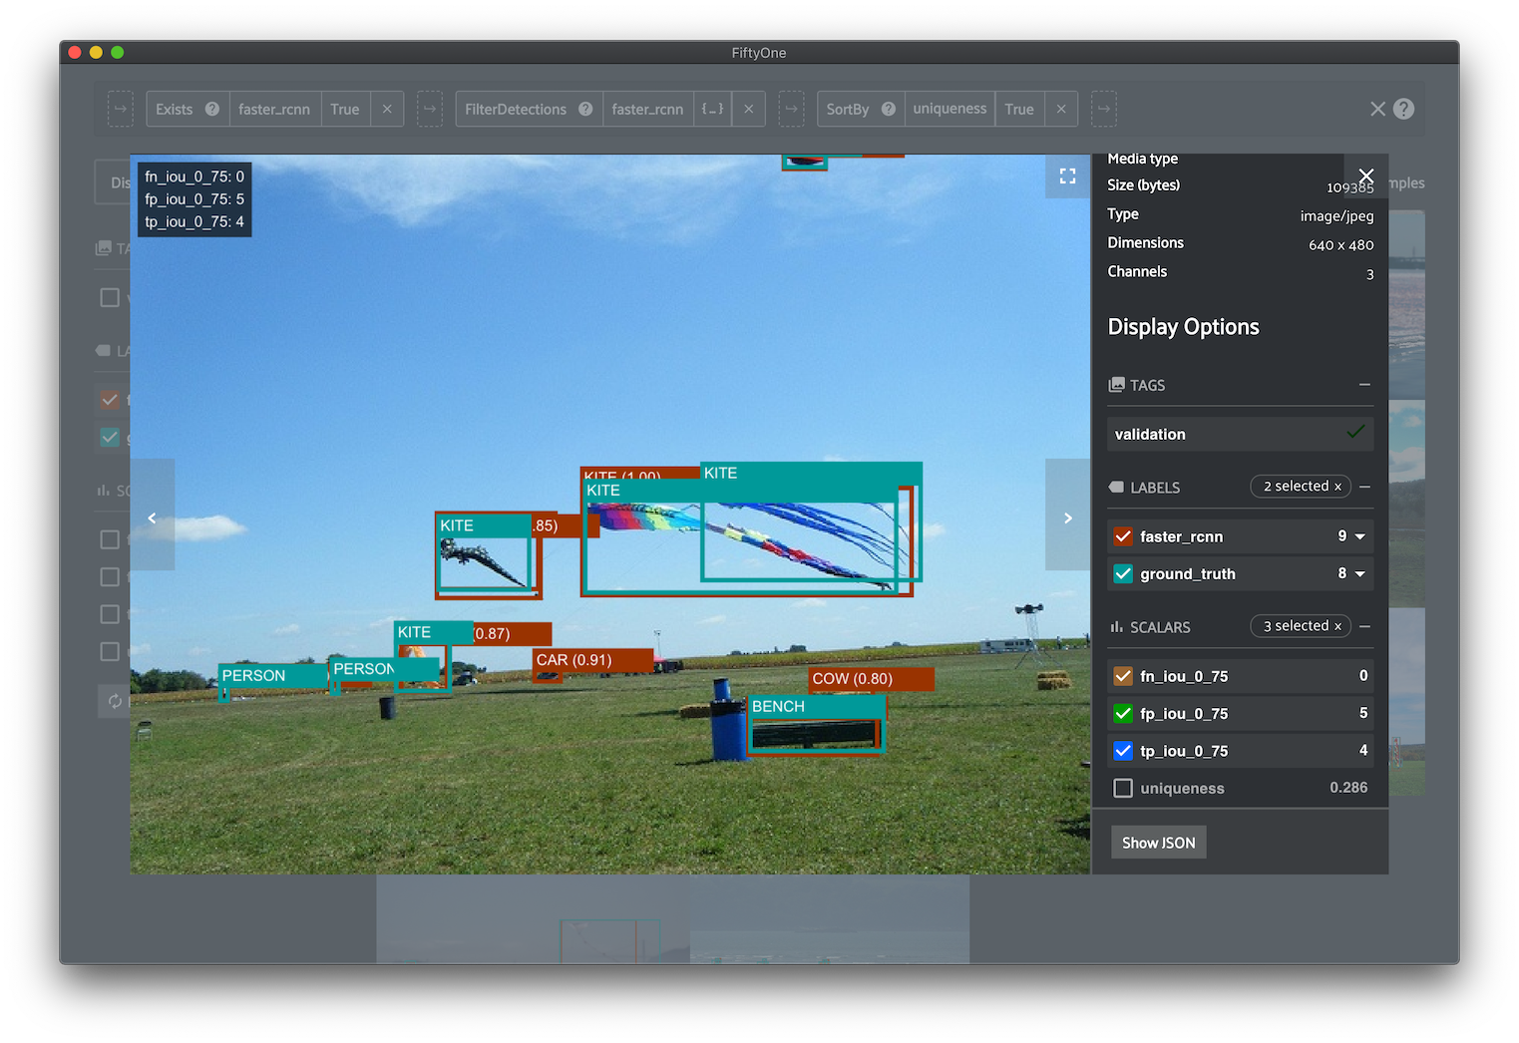Image resolution: width=1519 pixels, height=1043 pixels.
Task: Remove the SortBy stage
Action: pyautogui.click(x=1061, y=110)
